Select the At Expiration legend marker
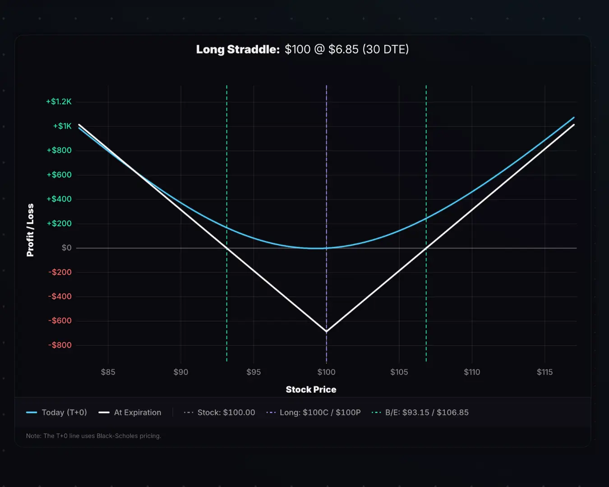 point(103,412)
